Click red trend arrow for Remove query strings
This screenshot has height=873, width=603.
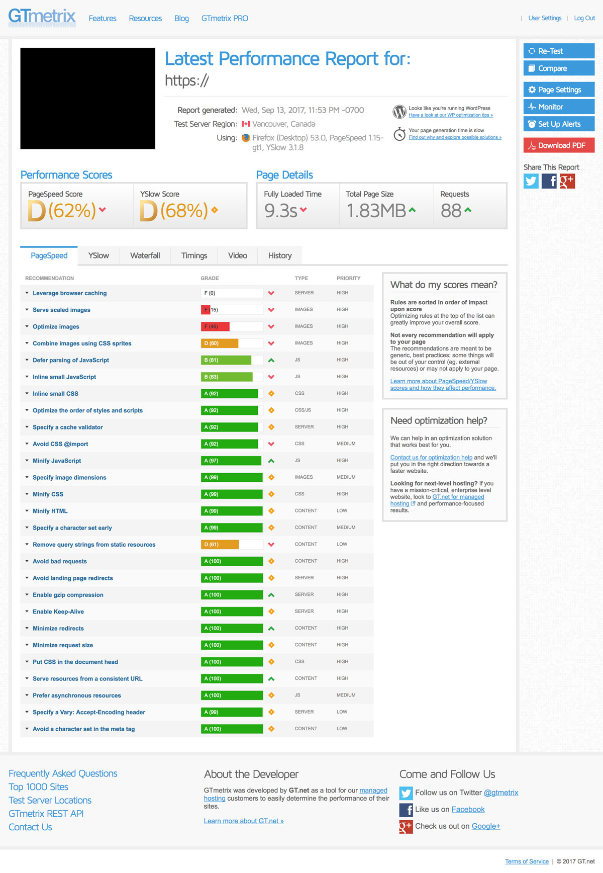pyautogui.click(x=271, y=545)
